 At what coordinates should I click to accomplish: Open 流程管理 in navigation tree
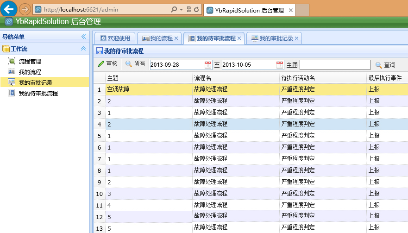coord(30,61)
